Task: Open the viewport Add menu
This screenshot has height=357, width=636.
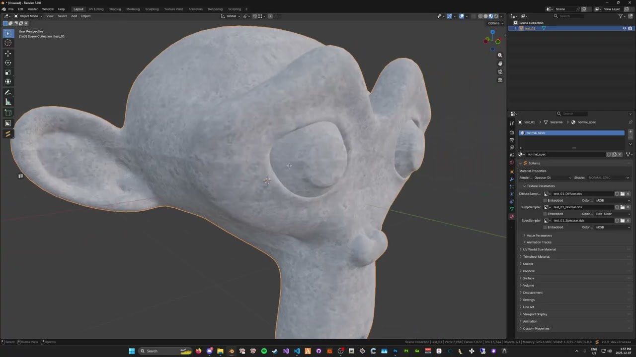Action: click(x=74, y=16)
